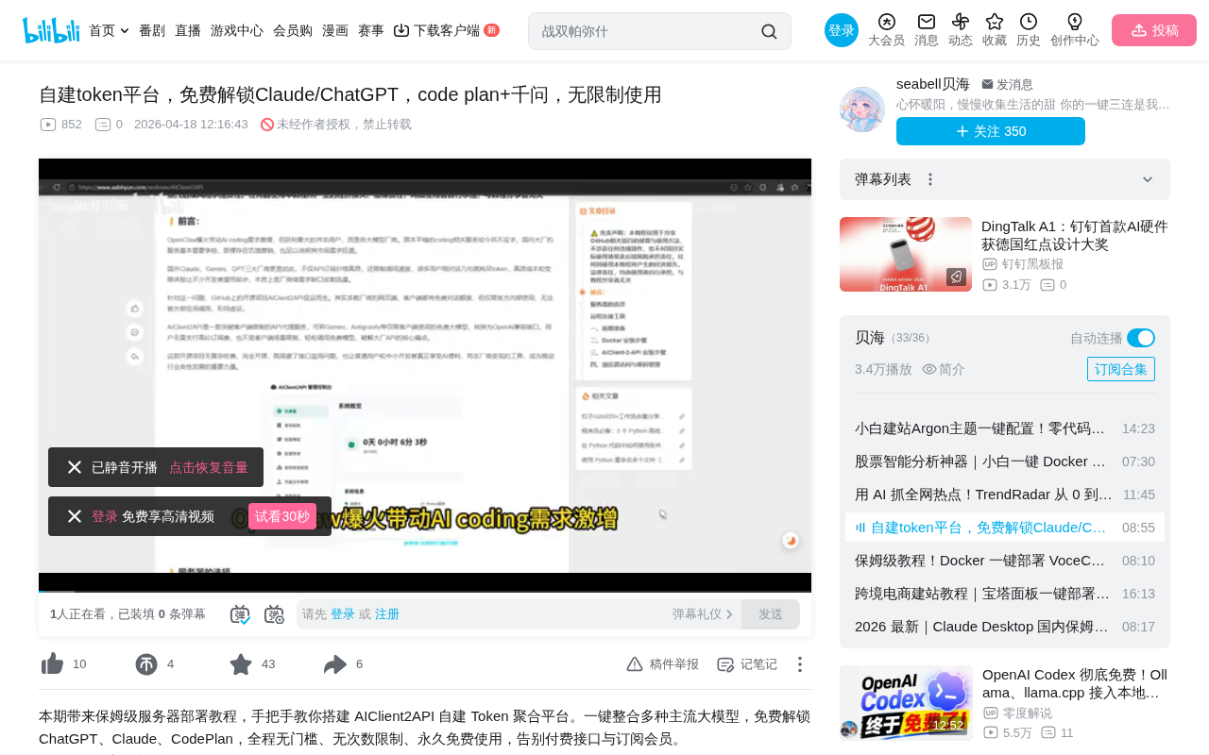Screen dimensions: 1209x755
Task: Open danmaku list three-dot options
Action: click(930, 179)
